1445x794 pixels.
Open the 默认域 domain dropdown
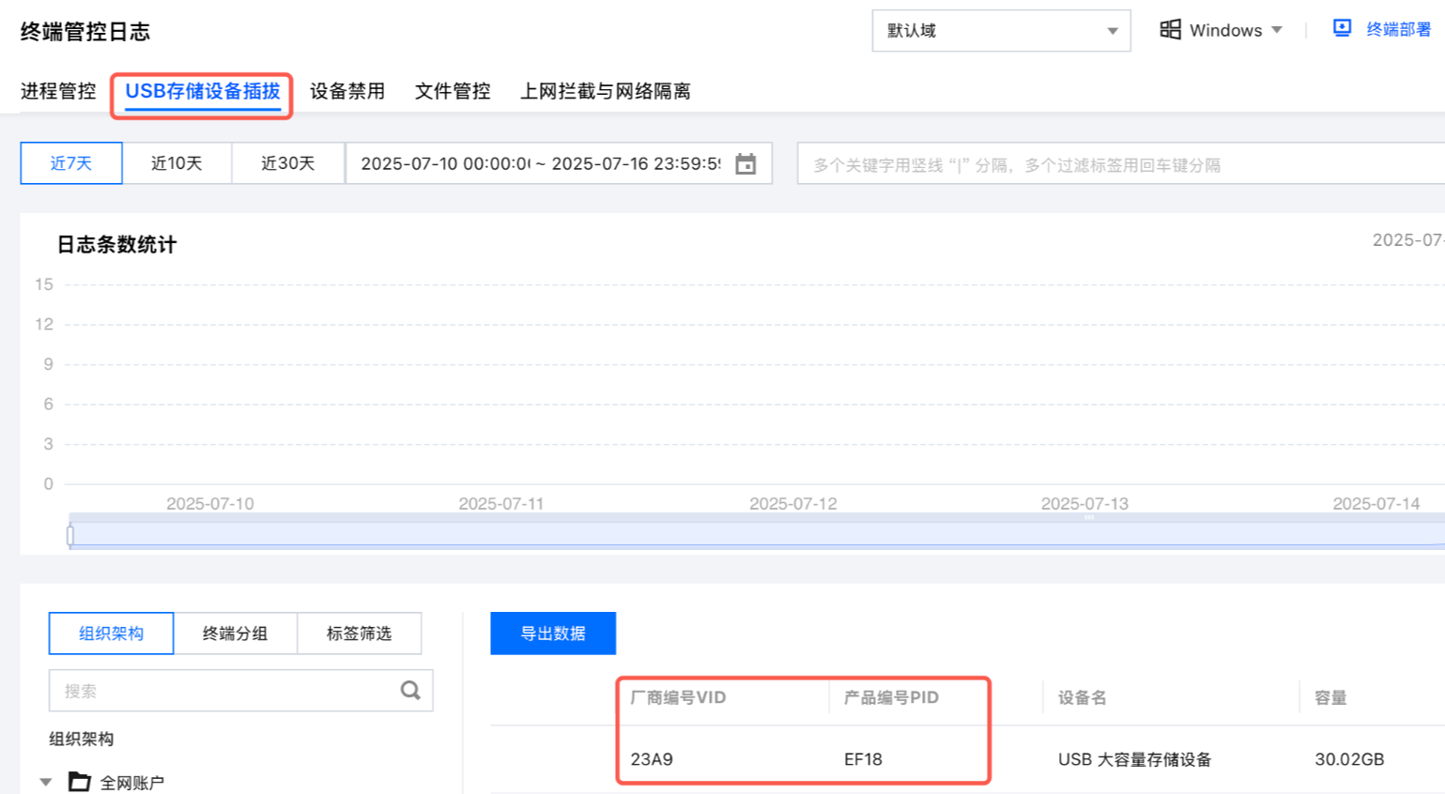pos(1000,31)
